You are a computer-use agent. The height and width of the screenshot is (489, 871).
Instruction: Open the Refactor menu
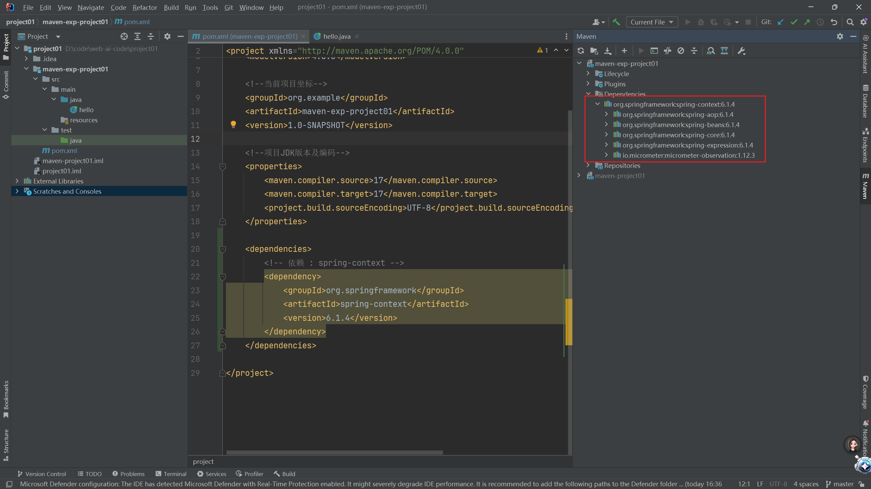pos(145,7)
